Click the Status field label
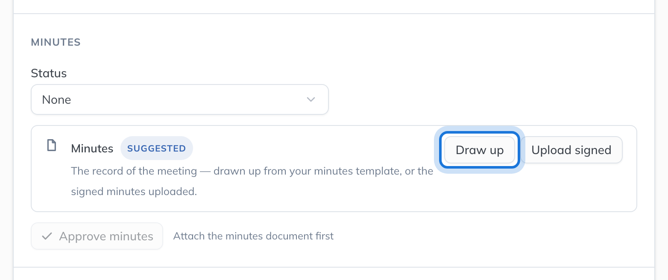Image resolution: width=668 pixels, height=280 pixels. point(49,73)
